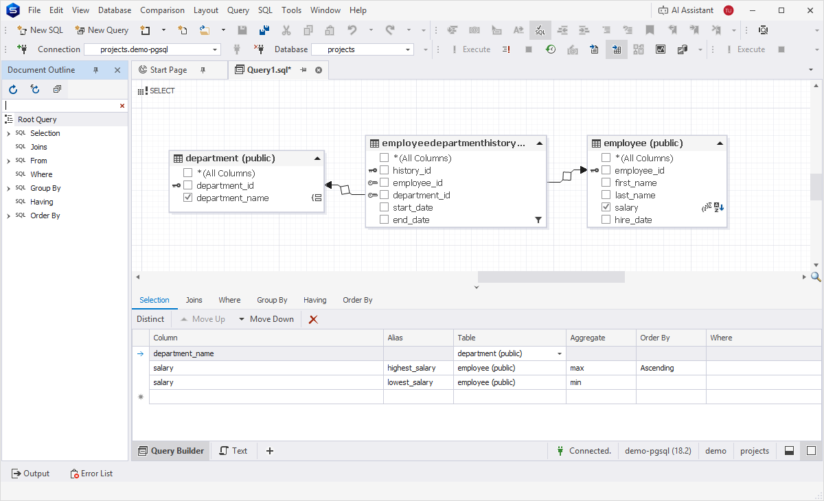Check the start_date column checkbox
Screen dimensions: 824x501
click(x=385, y=207)
